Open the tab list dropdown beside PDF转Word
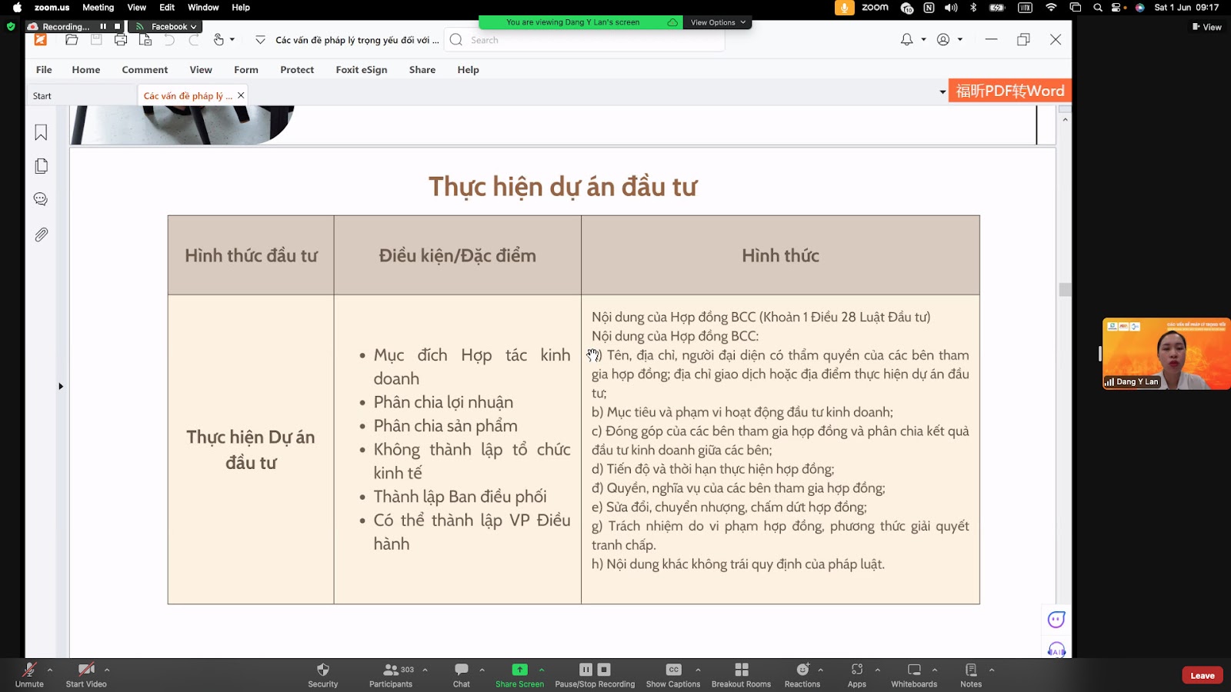Viewport: 1231px width, 692px height. pos(942,92)
